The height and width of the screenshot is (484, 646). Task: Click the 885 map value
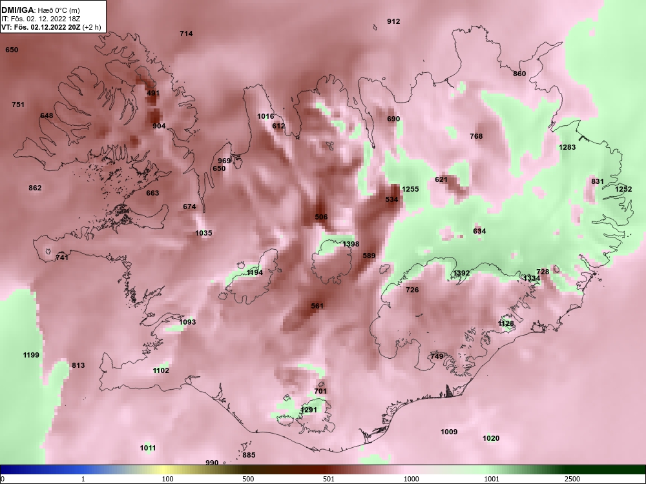249,455
